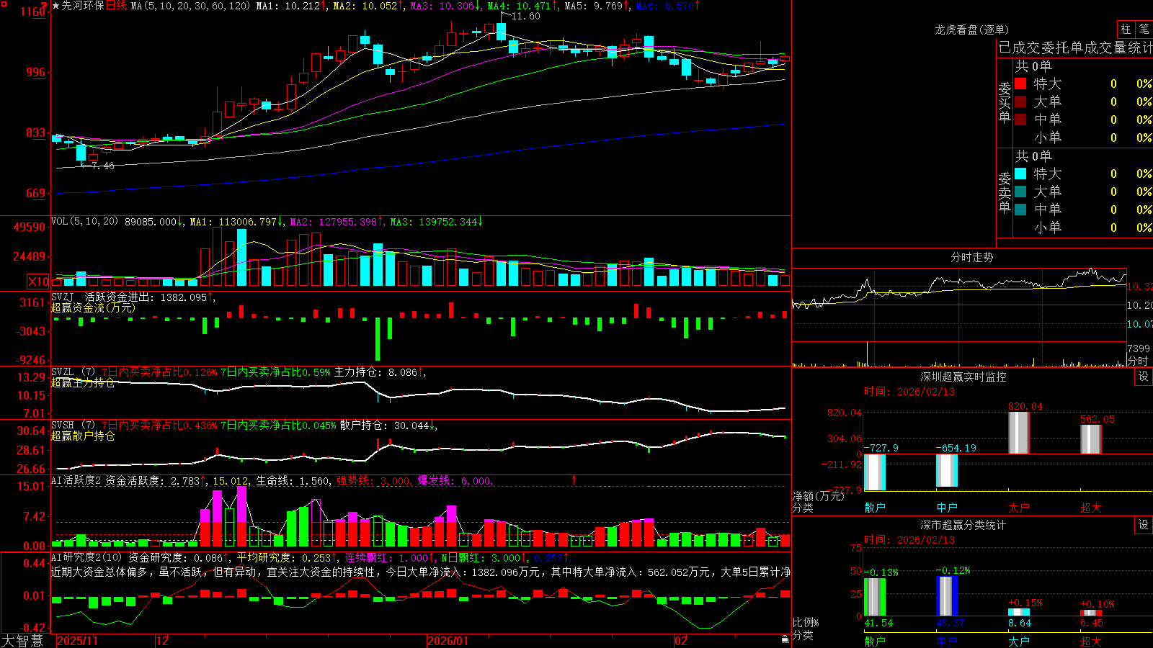Viewport: 1153px width, 648px height.
Task: Click the 已成交委托单成交量统计 header
Action: click(x=1075, y=48)
